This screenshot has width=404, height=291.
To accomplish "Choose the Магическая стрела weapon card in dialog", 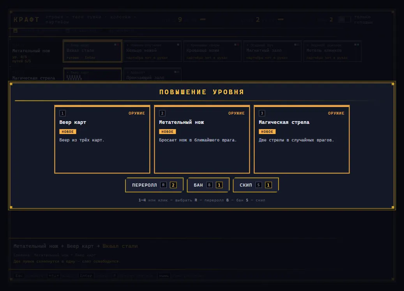I will coord(302,139).
